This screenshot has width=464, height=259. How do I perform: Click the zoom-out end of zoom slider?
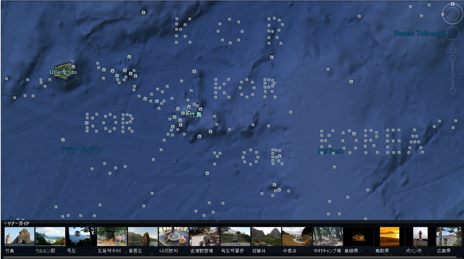pyautogui.click(x=453, y=91)
